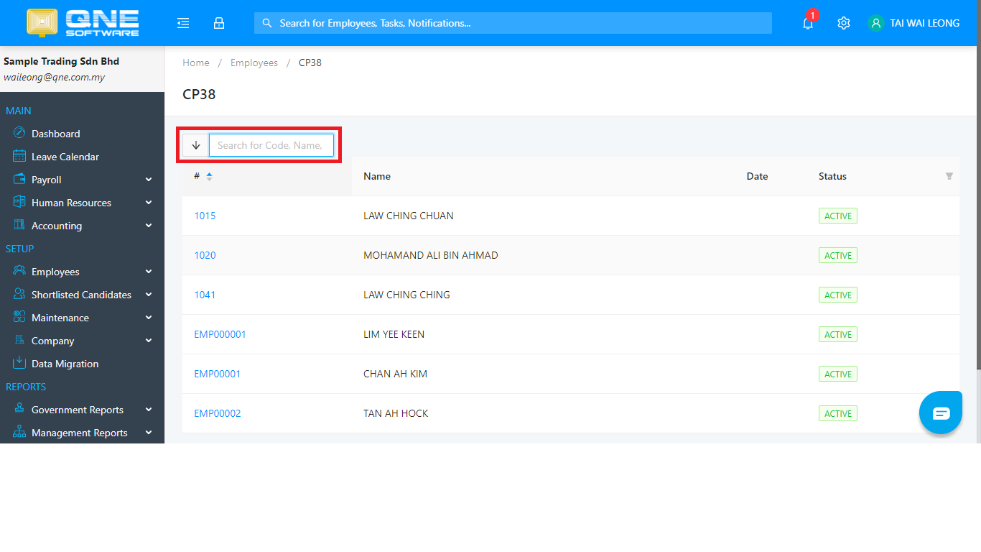
Task: Click the name LAW CHING CHING
Action: pos(406,295)
